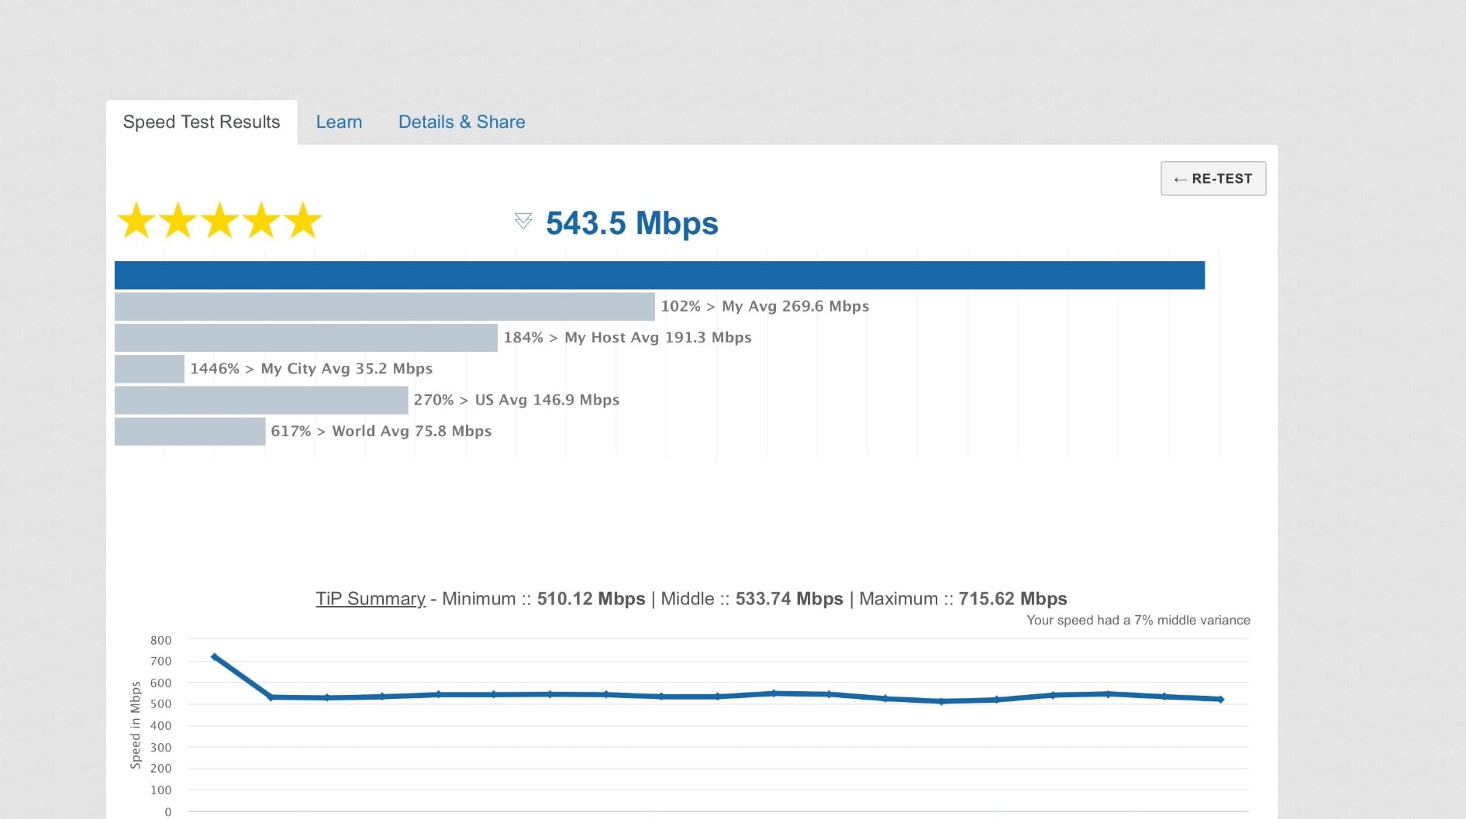Click the 543.5 Mbps result link

(631, 223)
